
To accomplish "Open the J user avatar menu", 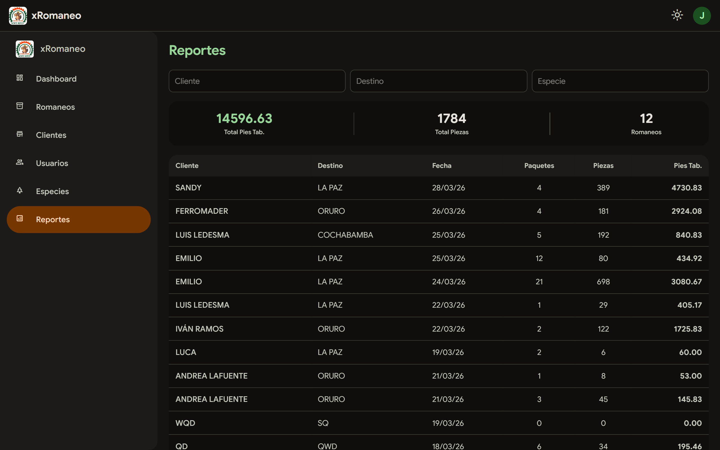I will tap(701, 15).
